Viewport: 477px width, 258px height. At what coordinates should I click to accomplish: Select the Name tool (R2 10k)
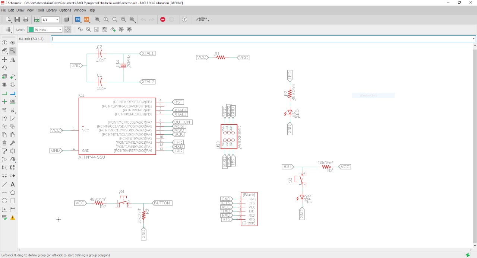click(4, 110)
